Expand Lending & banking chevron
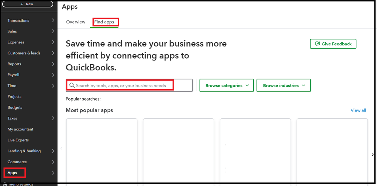377x186 pixels. [x=53, y=151]
